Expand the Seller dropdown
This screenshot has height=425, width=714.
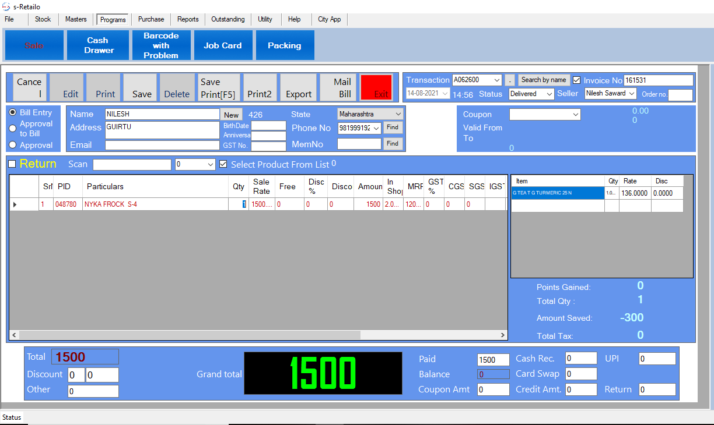[631, 94]
